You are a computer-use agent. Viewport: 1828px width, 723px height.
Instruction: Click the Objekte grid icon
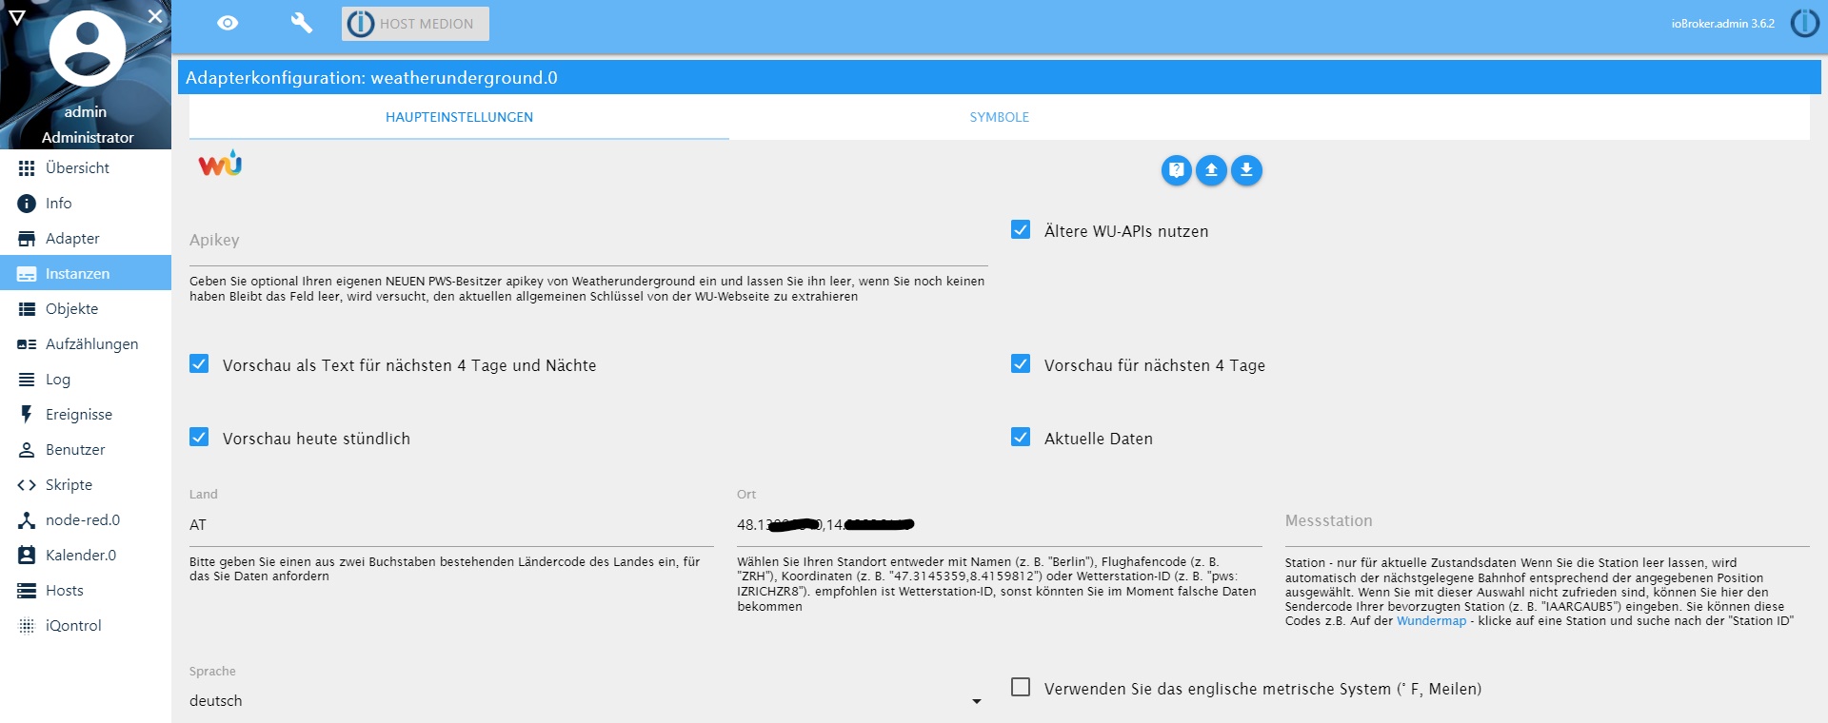coord(27,309)
